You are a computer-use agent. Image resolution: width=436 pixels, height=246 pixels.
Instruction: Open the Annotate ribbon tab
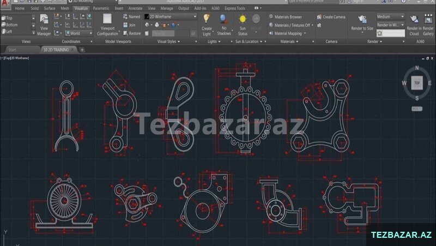(x=135, y=9)
